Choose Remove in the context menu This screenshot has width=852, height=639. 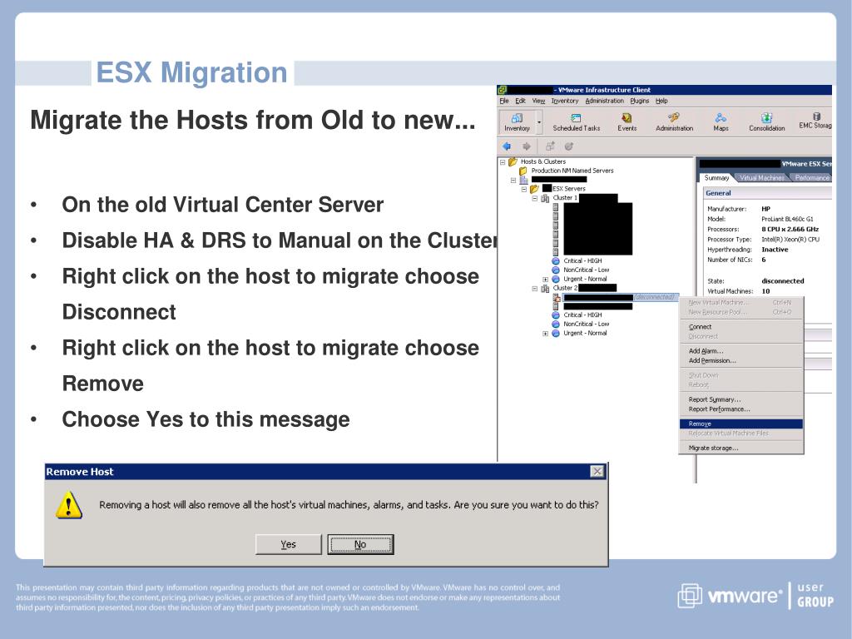tap(741, 424)
